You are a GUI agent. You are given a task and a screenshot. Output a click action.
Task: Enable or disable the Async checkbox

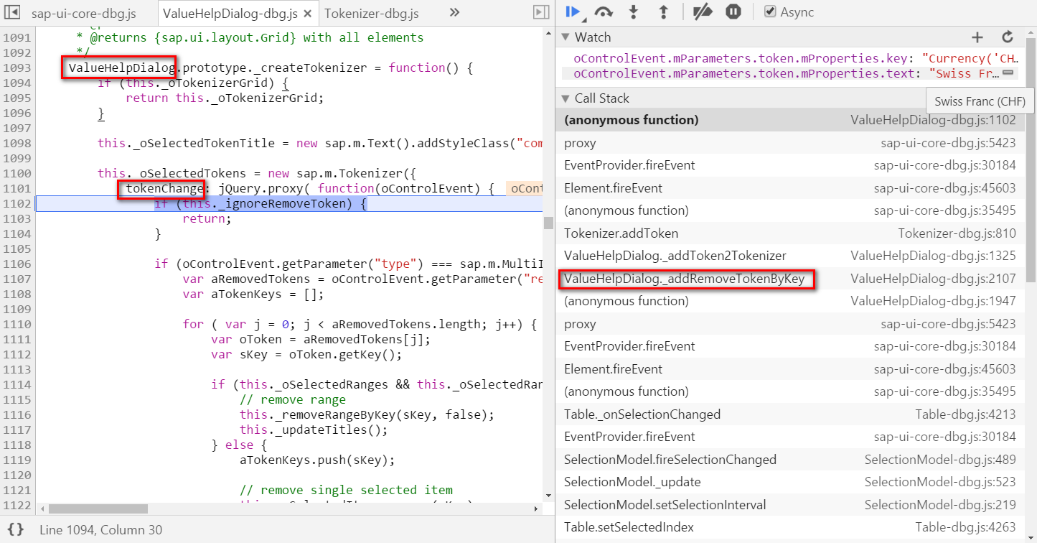pyautogui.click(x=770, y=11)
